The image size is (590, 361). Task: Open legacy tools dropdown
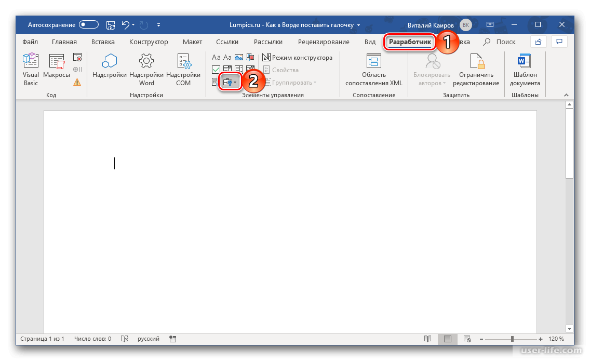coord(230,82)
